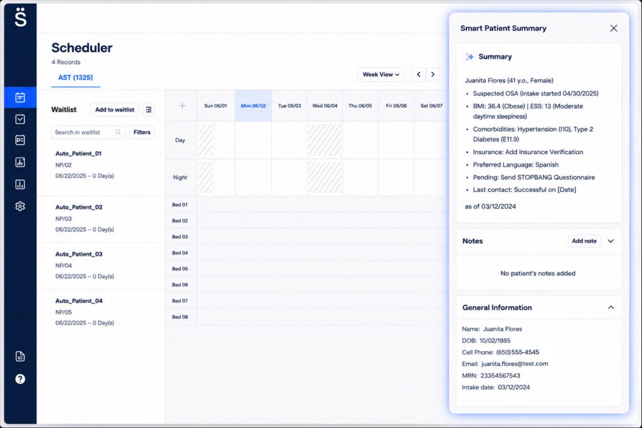Select the Thu 06/05 column header
This screenshot has height=428, width=642.
360,105
